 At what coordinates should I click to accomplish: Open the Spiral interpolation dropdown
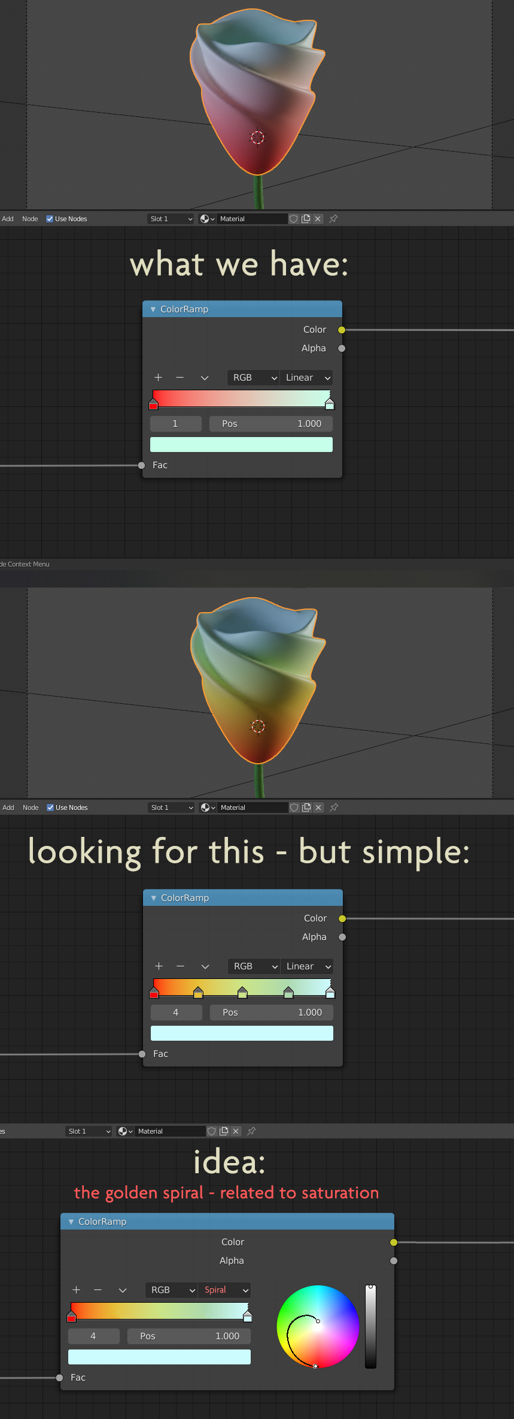(224, 1290)
